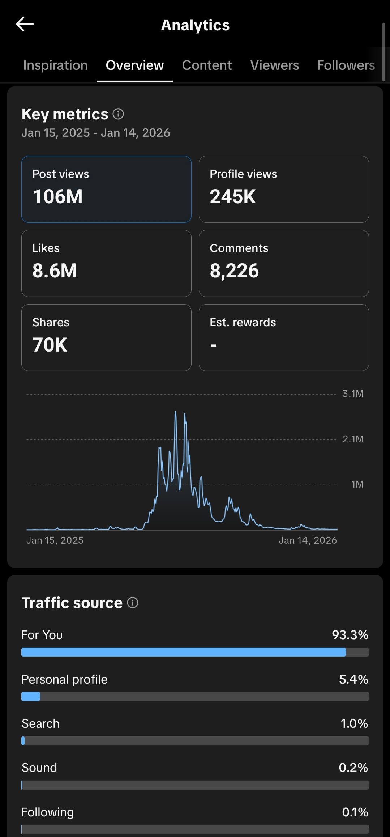
Task: Tap the Search traffic source row
Action: (x=195, y=731)
